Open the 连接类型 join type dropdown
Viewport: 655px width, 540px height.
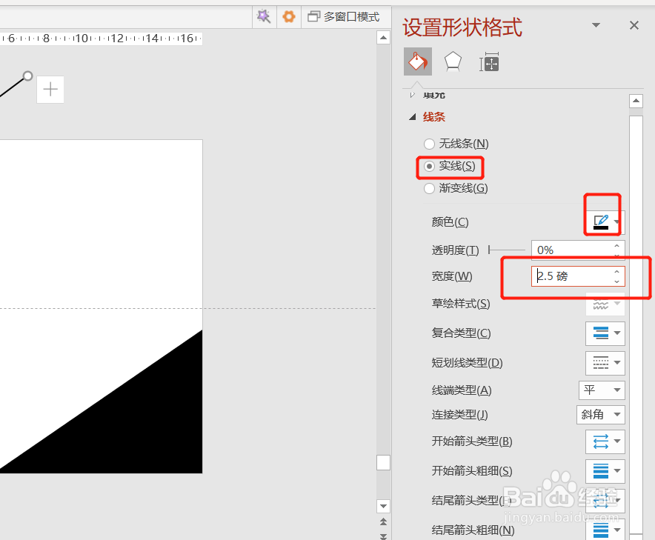[x=601, y=415]
